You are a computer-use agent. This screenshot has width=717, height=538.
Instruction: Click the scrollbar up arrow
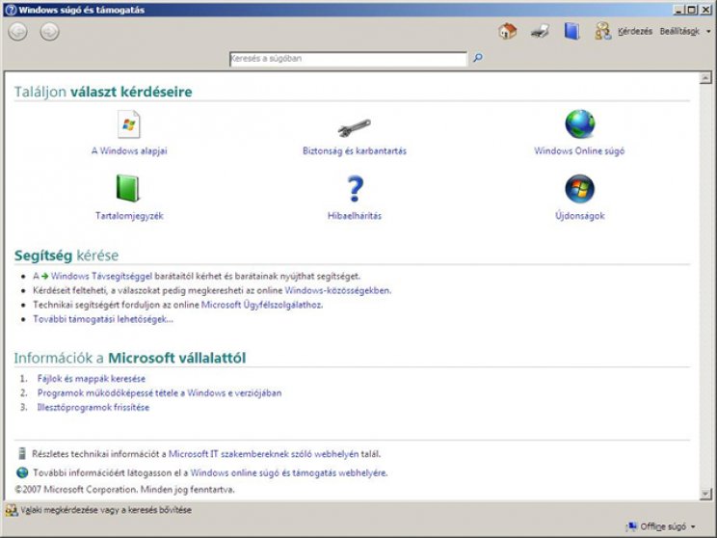705,78
